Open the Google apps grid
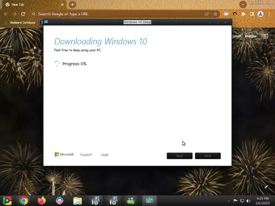The image size is (275, 206). click(x=266, y=36)
